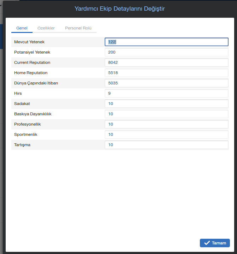The height and width of the screenshot is (254, 237).
Task: Select the Current Reputation input box
Action: (x=166, y=62)
